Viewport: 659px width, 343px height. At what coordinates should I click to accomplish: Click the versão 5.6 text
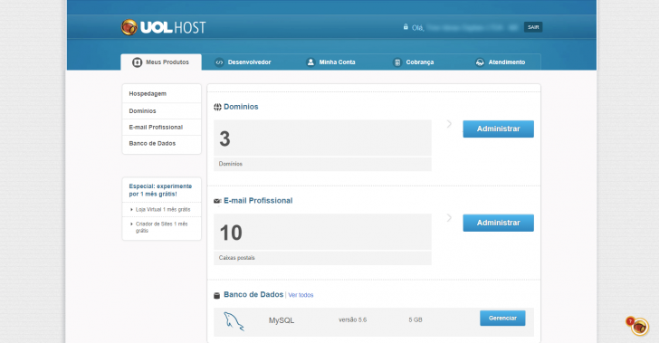pyautogui.click(x=353, y=319)
